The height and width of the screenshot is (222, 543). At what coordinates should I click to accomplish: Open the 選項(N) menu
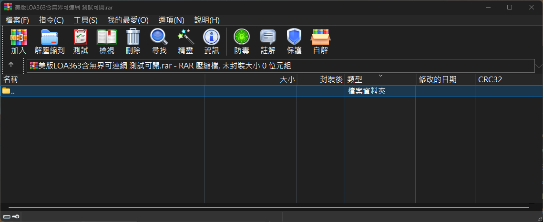172,20
